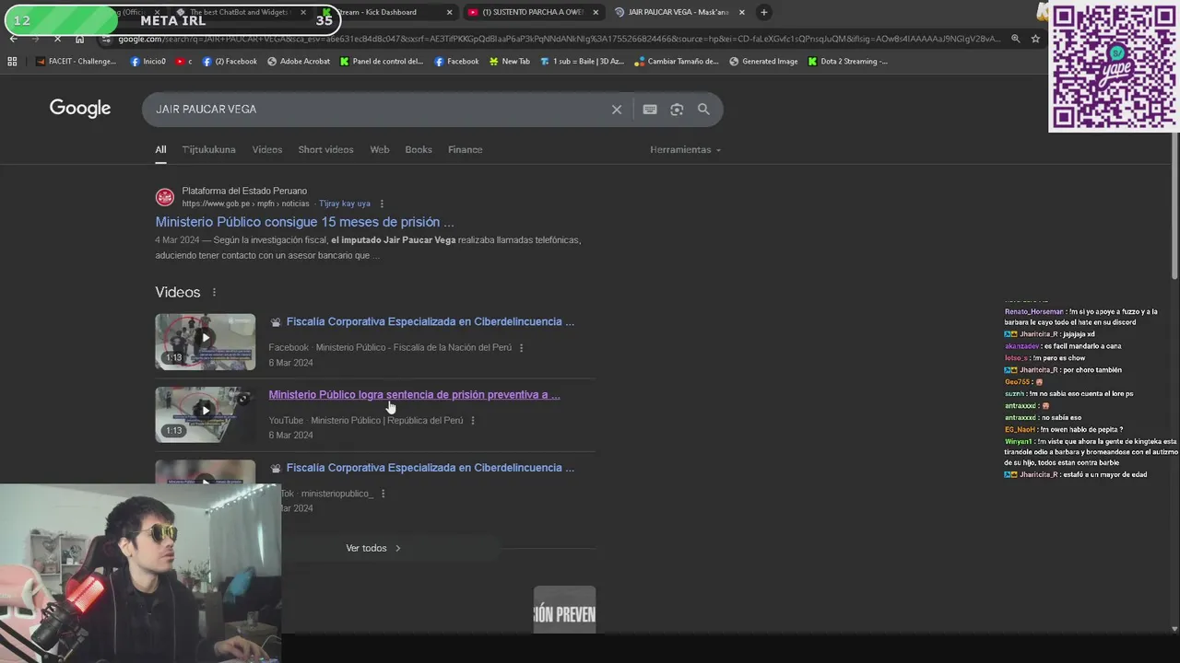Switch to the Tijtukukuna search tab
The height and width of the screenshot is (663, 1180).
coord(208,149)
